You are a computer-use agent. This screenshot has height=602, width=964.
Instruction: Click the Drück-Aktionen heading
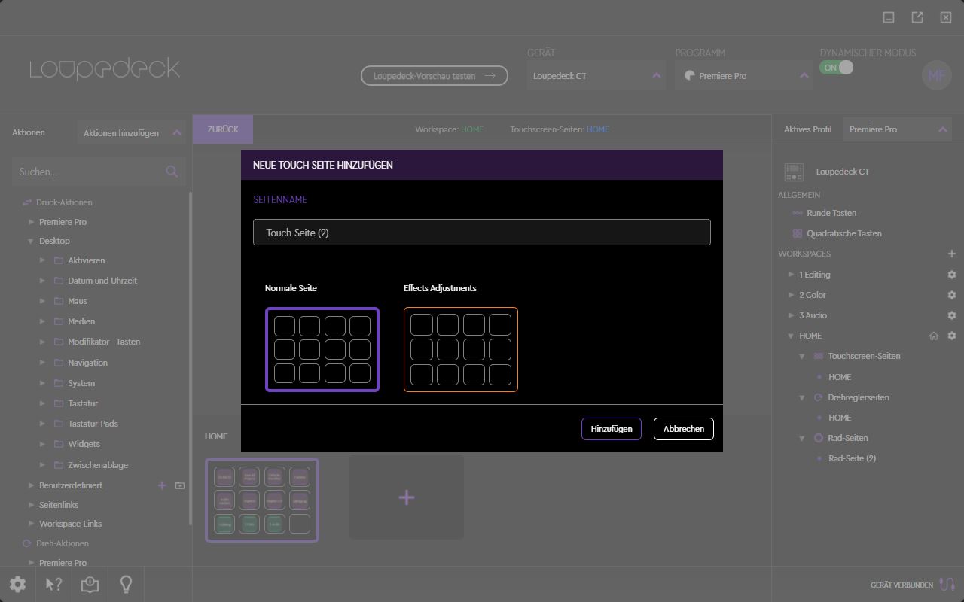point(64,202)
